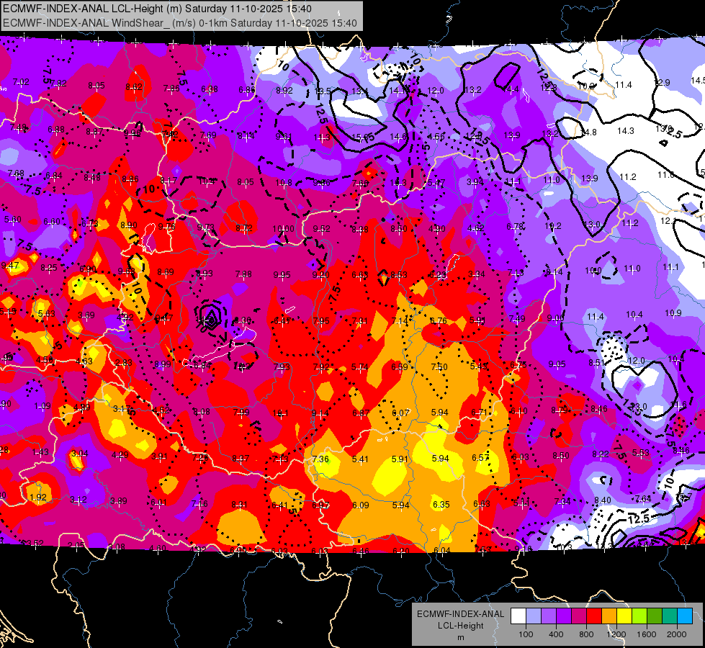The width and height of the screenshot is (705, 648).
Task: Click ECMWF-INDEX-ANAL label in legend box
Action: [460, 614]
